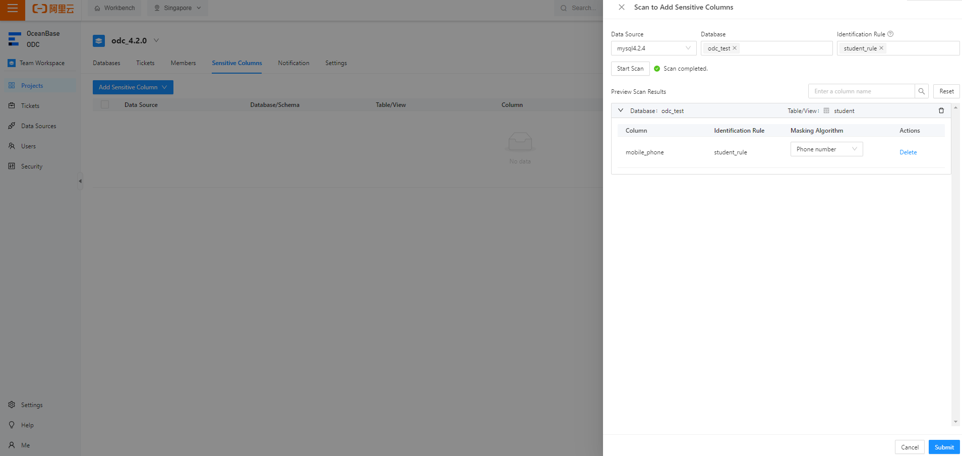962x456 pixels.
Task: Click the Cancel button
Action: tap(910, 447)
